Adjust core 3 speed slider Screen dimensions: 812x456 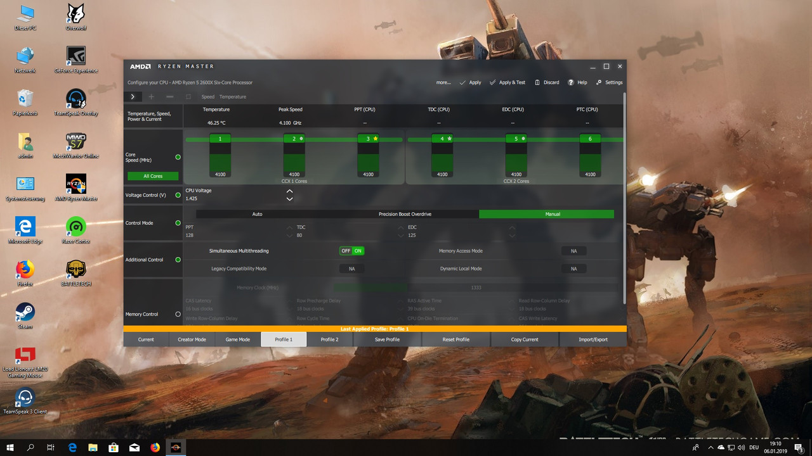(368, 161)
